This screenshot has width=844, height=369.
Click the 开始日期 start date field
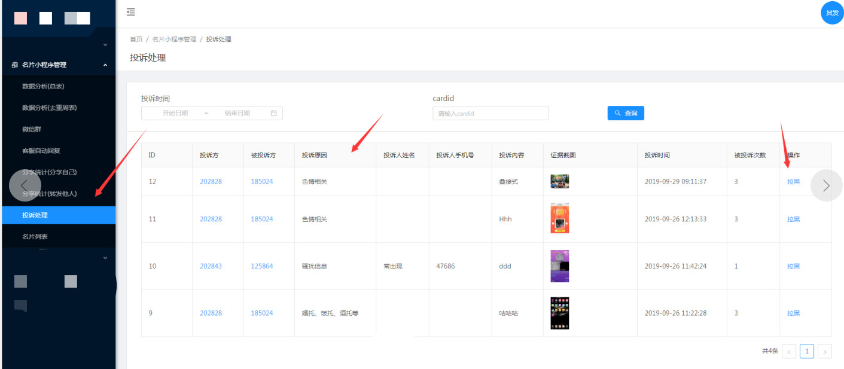pyautogui.click(x=175, y=113)
